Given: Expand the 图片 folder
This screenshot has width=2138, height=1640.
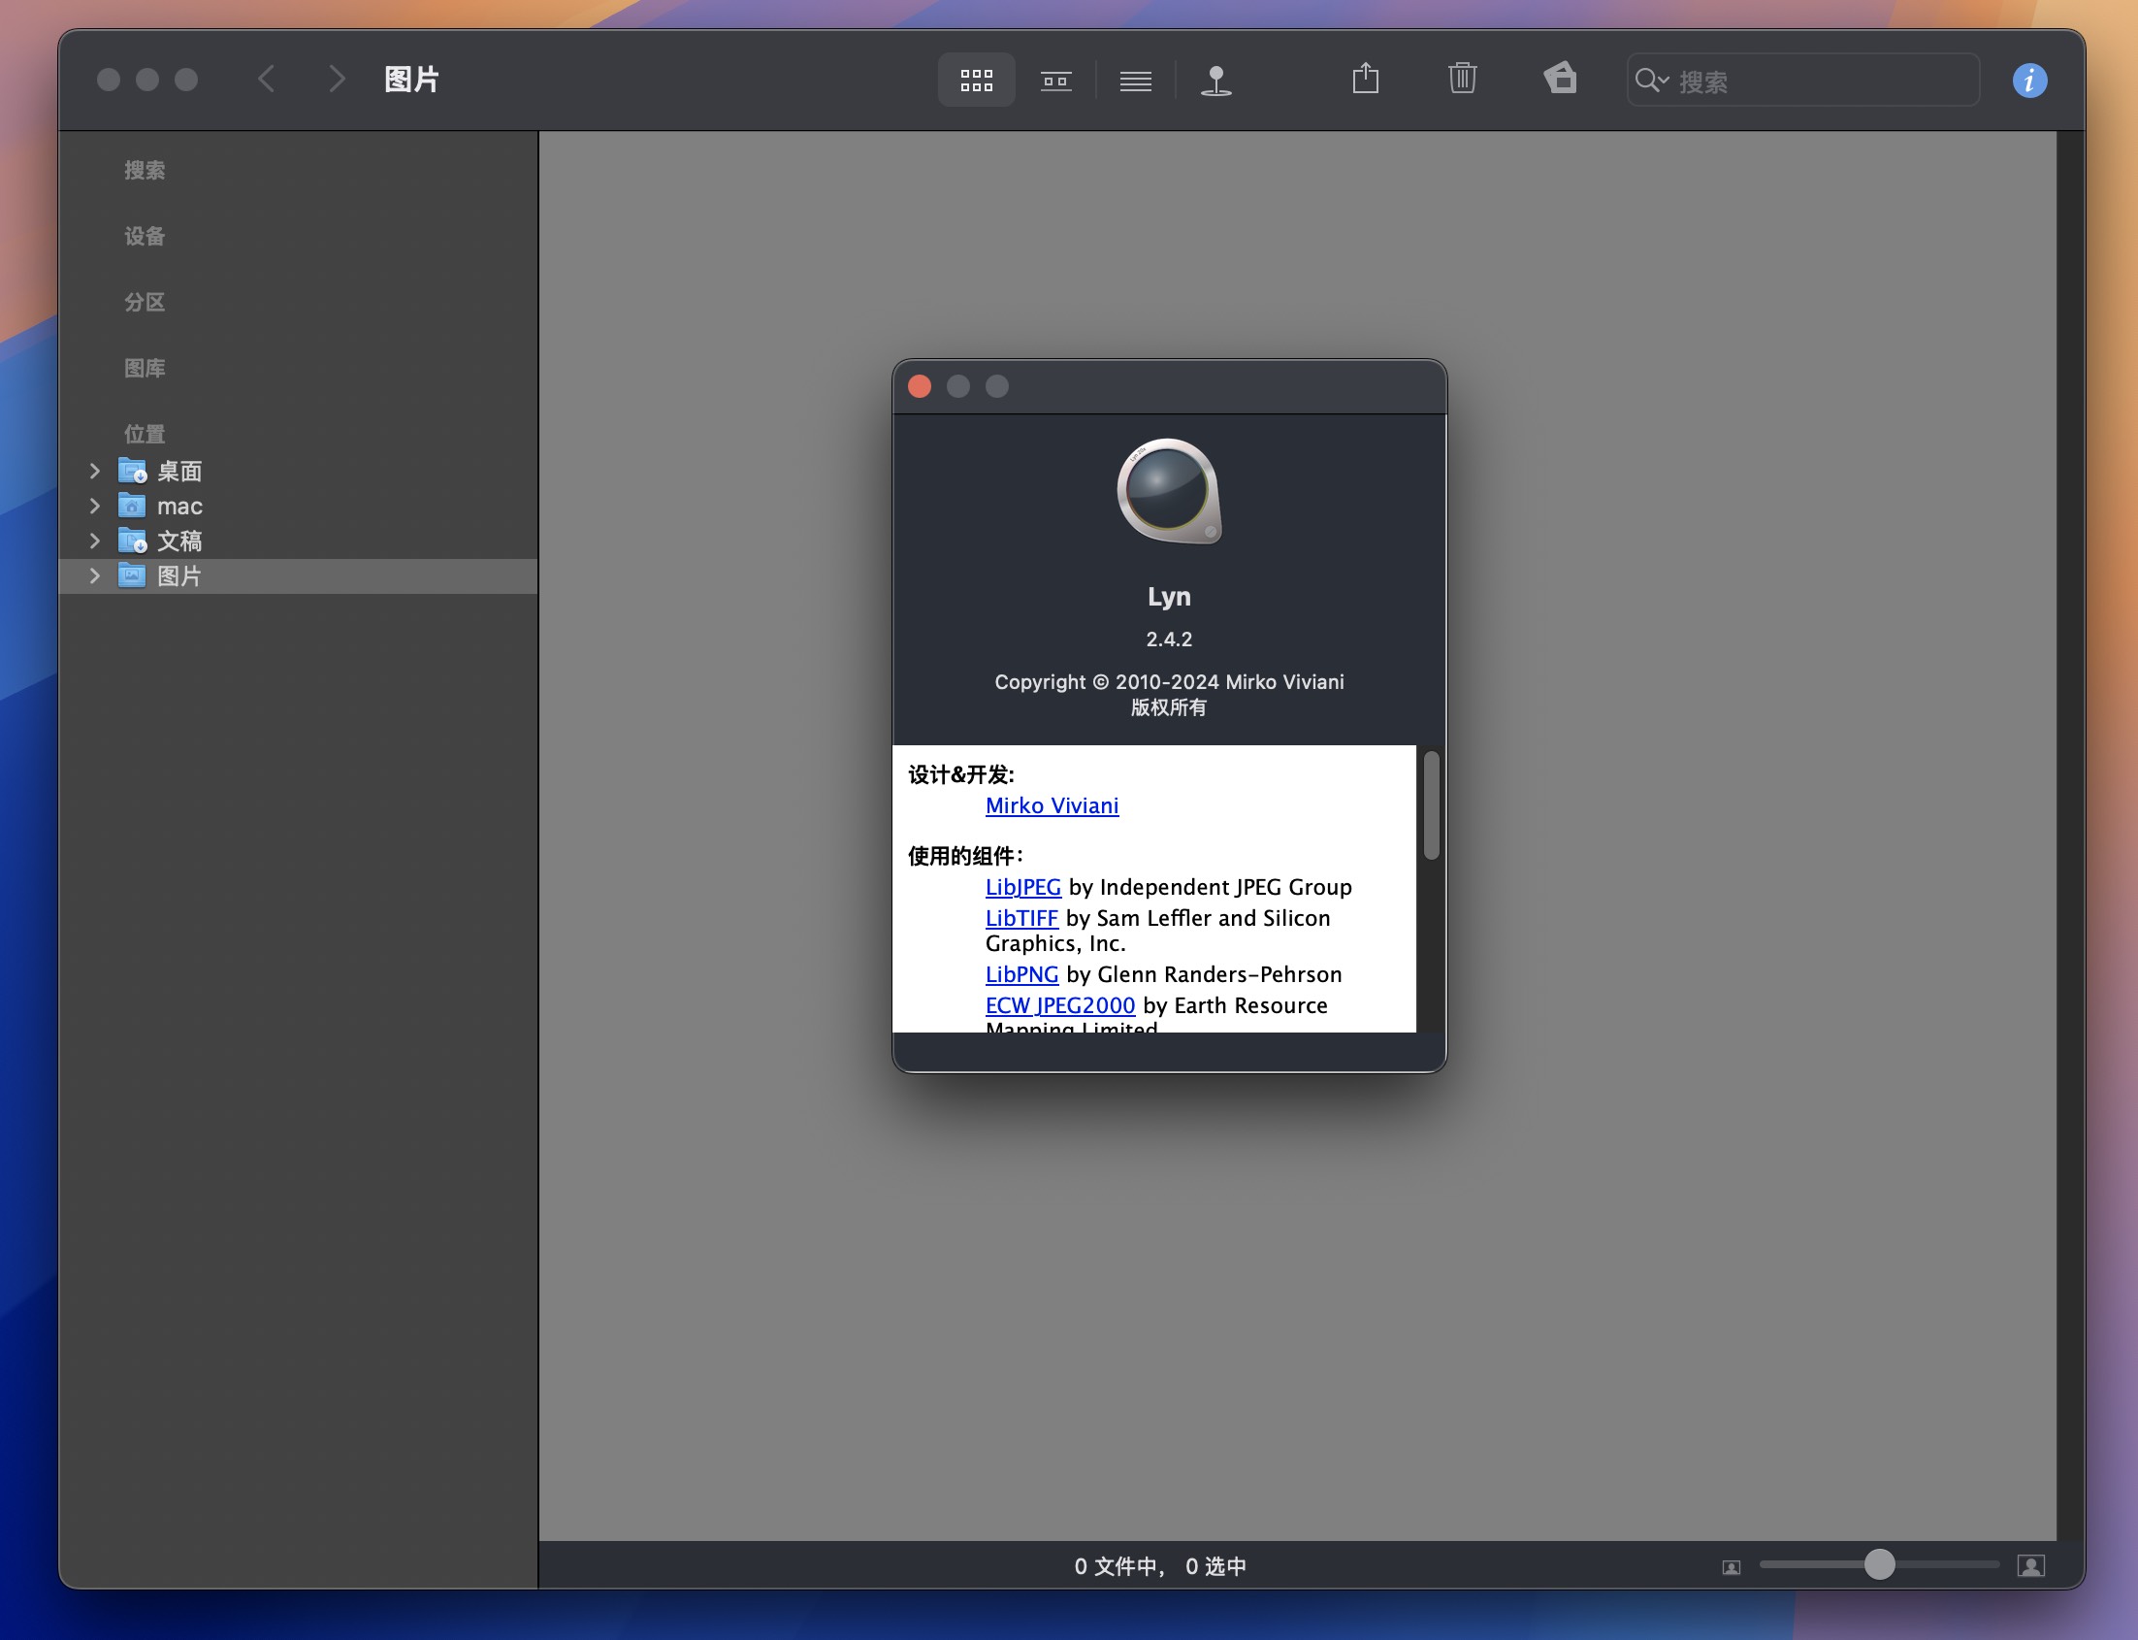Looking at the screenshot, I should pyautogui.click(x=95, y=576).
